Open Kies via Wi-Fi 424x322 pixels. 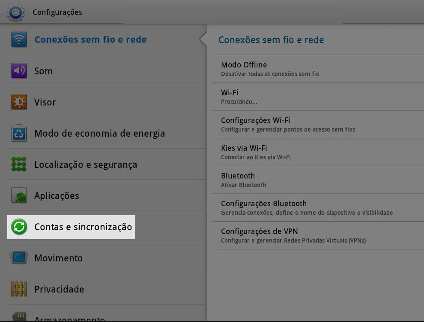(318, 152)
